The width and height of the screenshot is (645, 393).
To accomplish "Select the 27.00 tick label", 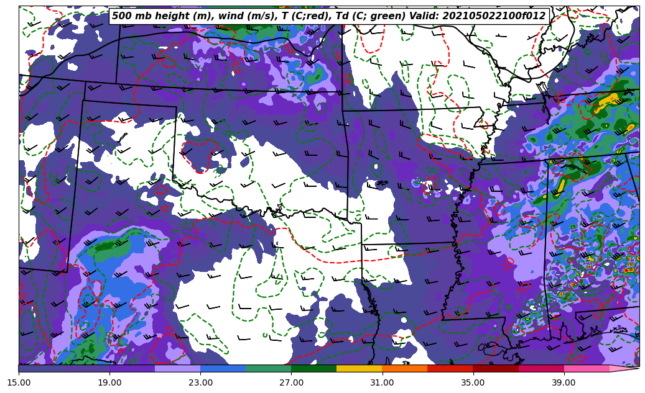I will (291, 383).
